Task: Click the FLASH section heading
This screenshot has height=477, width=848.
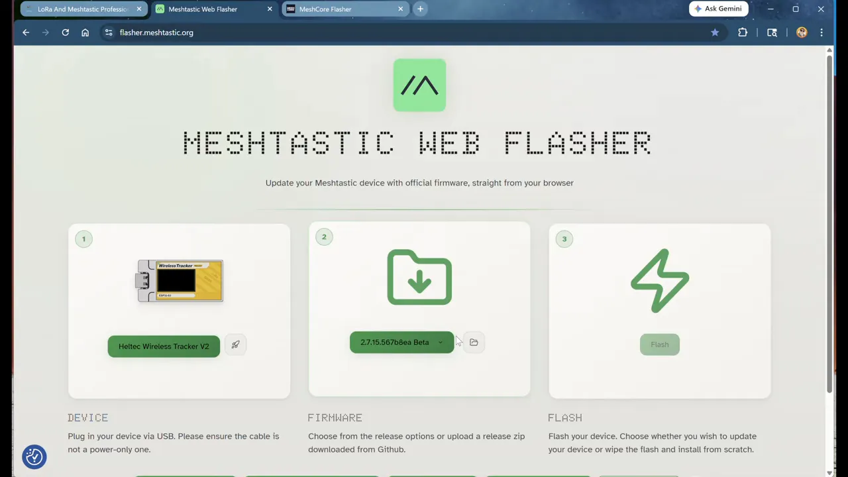Action: point(565,417)
